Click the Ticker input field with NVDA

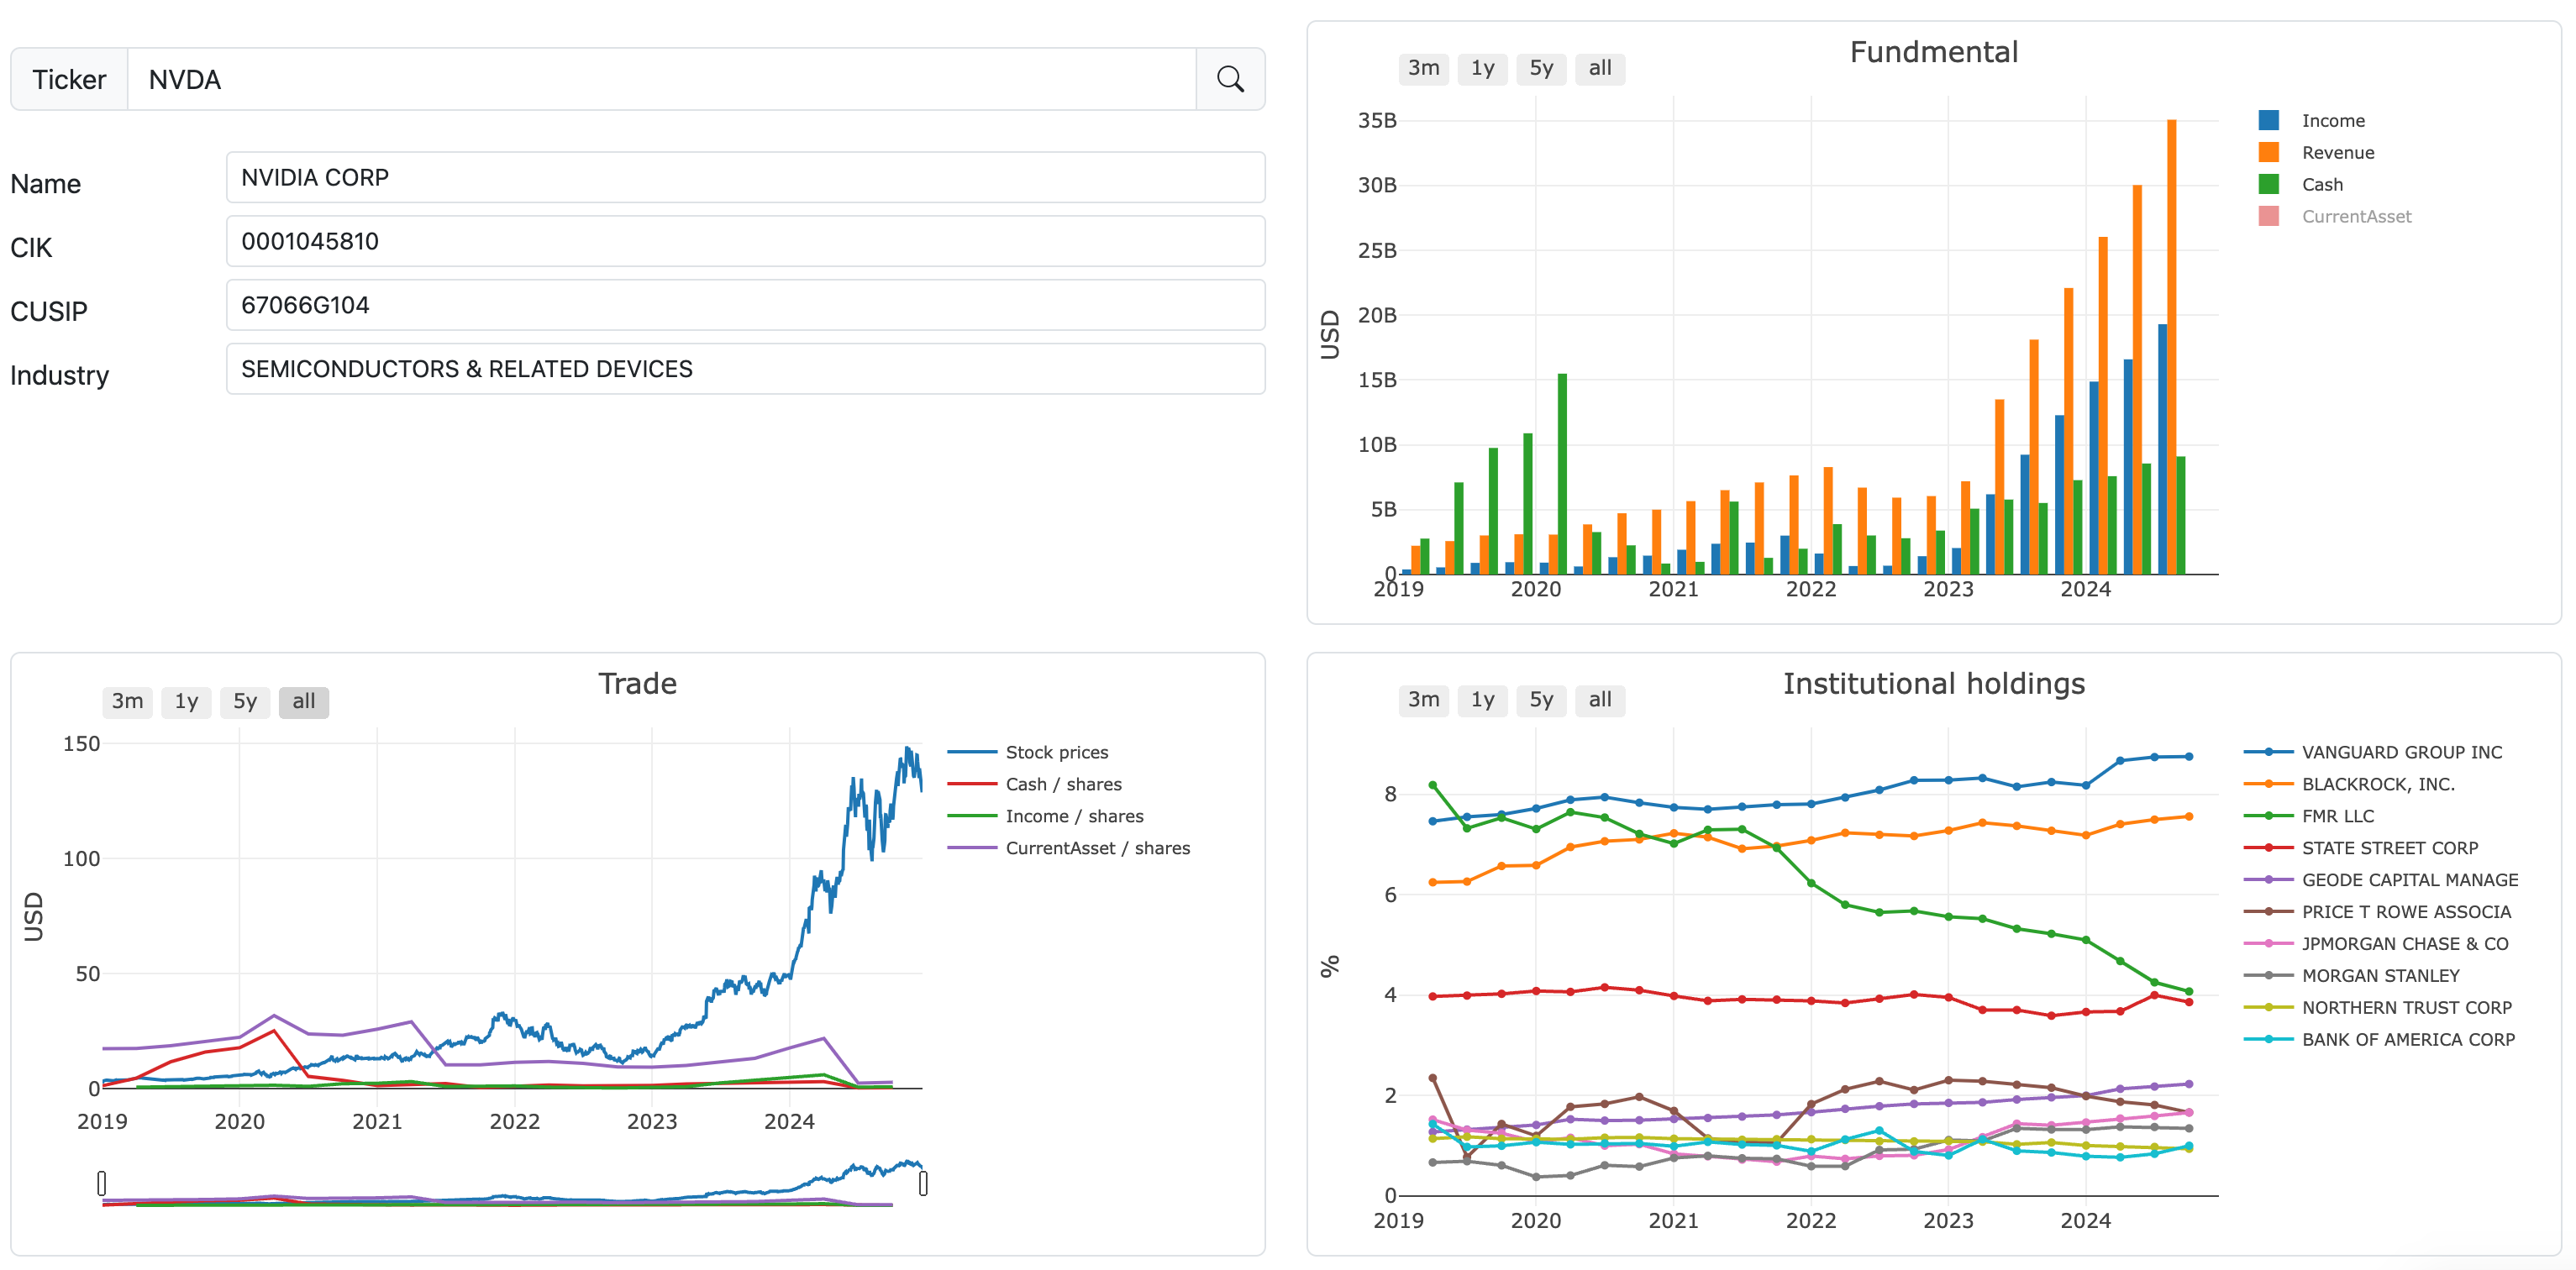[x=660, y=79]
